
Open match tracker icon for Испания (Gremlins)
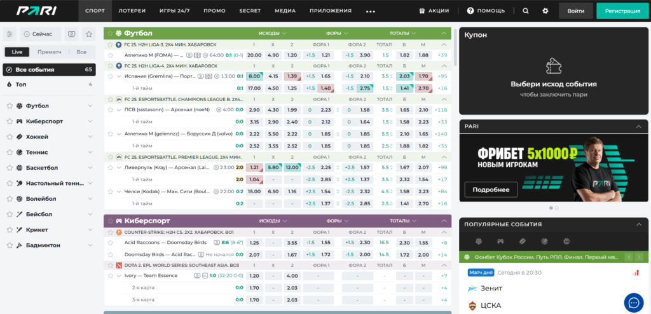[209, 76]
